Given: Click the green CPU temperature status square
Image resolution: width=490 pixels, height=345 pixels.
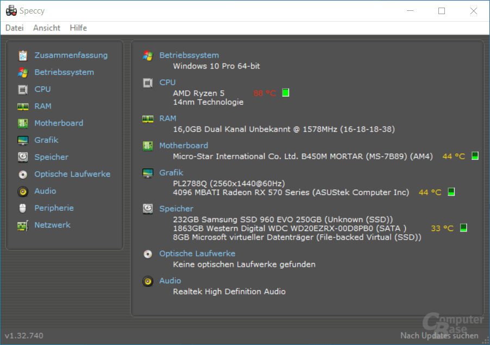Looking at the screenshot, I should (285, 92).
